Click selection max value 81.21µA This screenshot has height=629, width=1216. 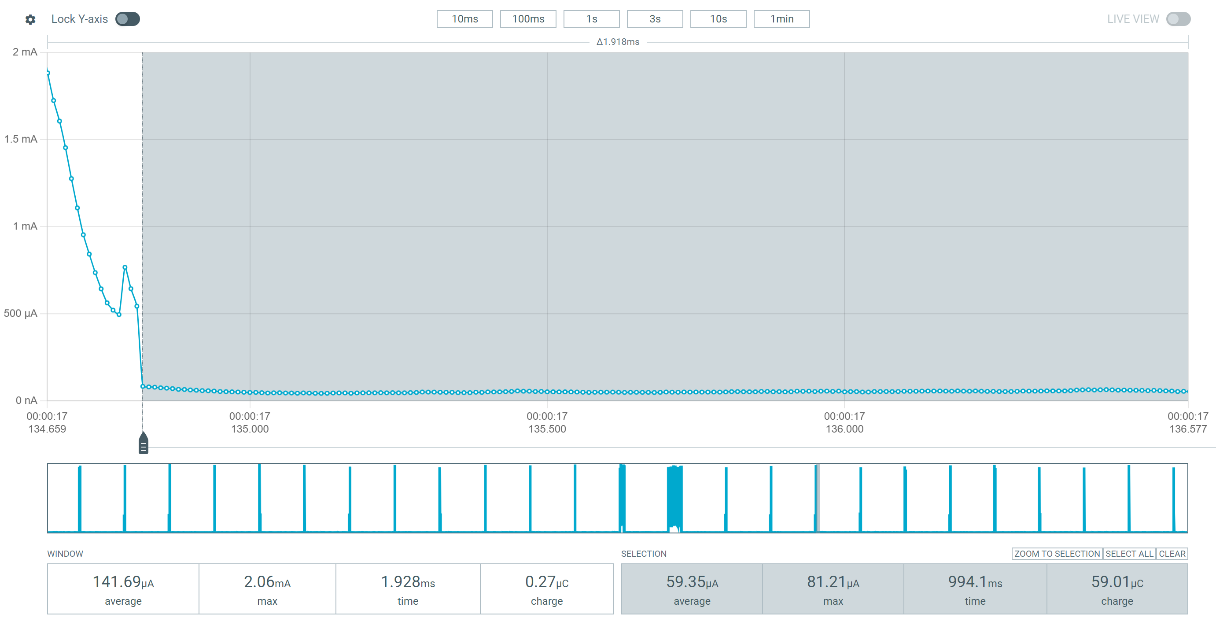pos(833,582)
